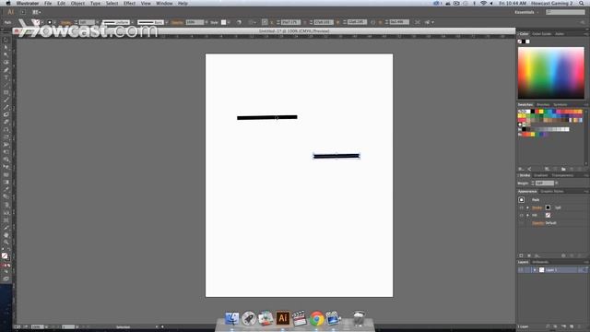The image size is (590, 332).
Task: Expand the Fill row in Appearance panel
Action: [x=527, y=215]
